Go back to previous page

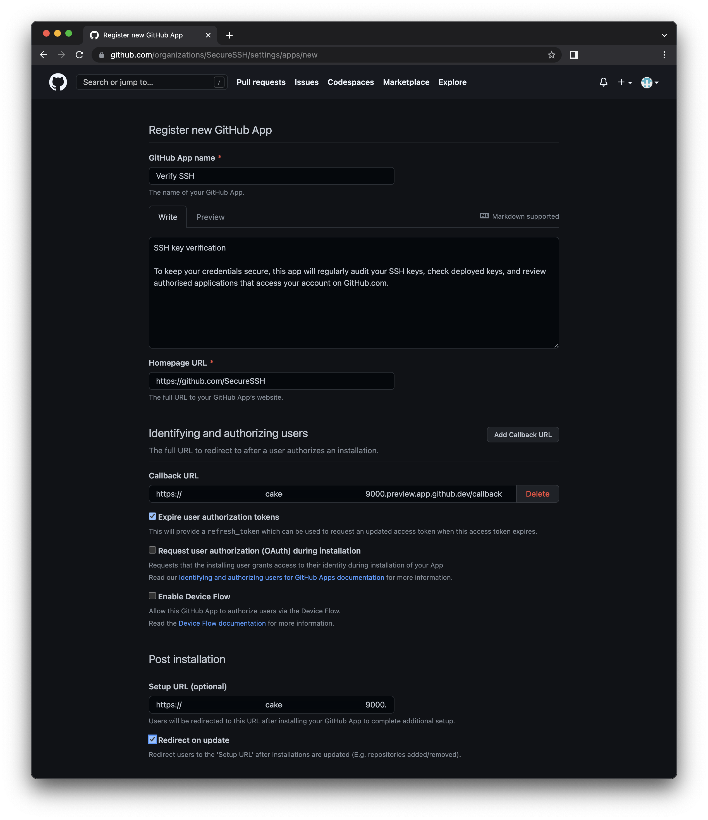tap(44, 55)
